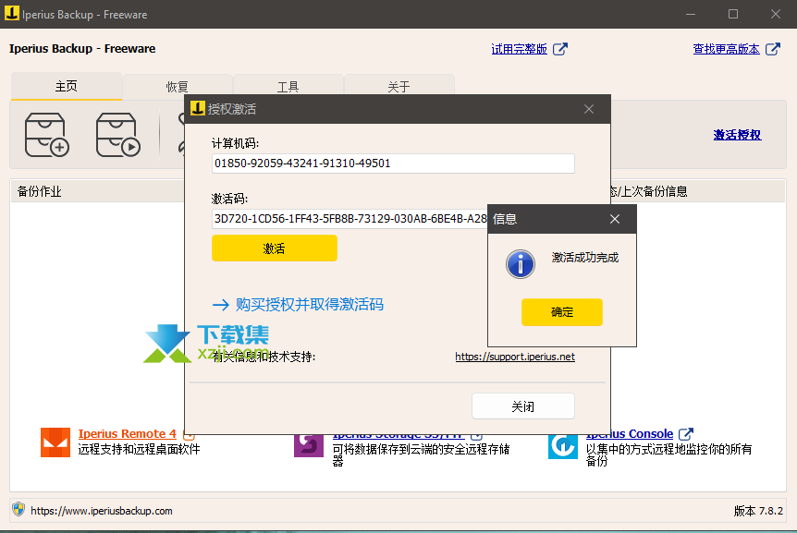Click the shield icon in status bar
The image size is (797, 533).
click(18, 509)
